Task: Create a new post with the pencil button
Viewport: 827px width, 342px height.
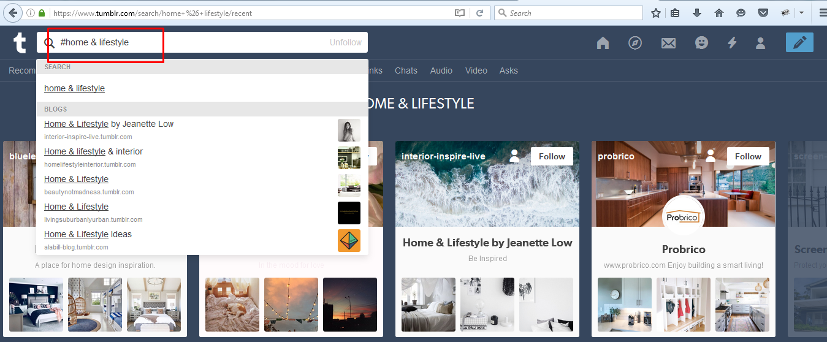Action: (x=799, y=42)
